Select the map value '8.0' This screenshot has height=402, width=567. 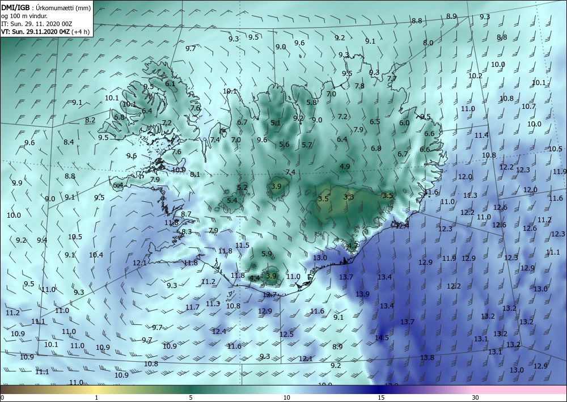pyautogui.click(x=428, y=43)
